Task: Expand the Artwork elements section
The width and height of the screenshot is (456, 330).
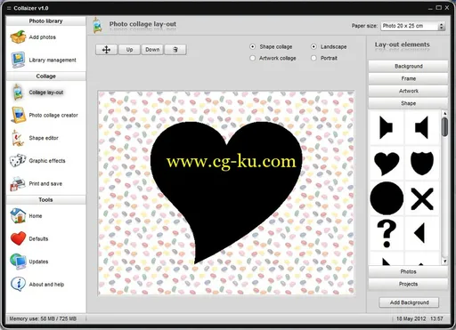Action: click(408, 91)
